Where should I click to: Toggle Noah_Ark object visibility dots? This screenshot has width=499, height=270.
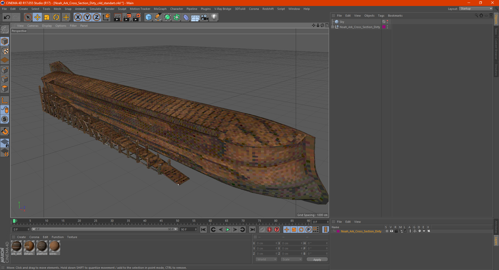coord(388,27)
